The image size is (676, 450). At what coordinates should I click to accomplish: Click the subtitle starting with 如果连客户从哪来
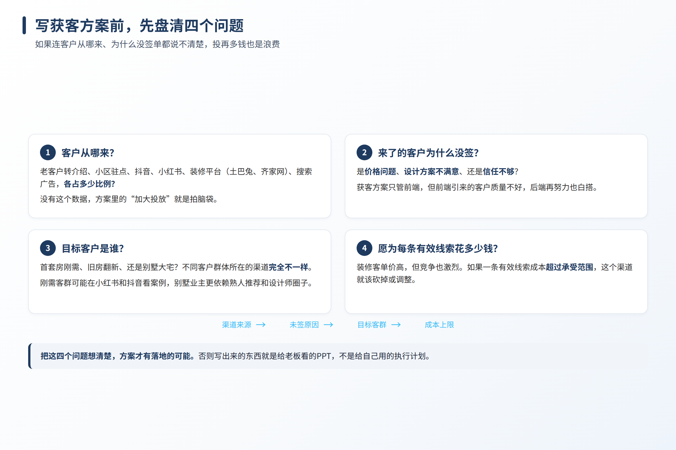pos(157,44)
